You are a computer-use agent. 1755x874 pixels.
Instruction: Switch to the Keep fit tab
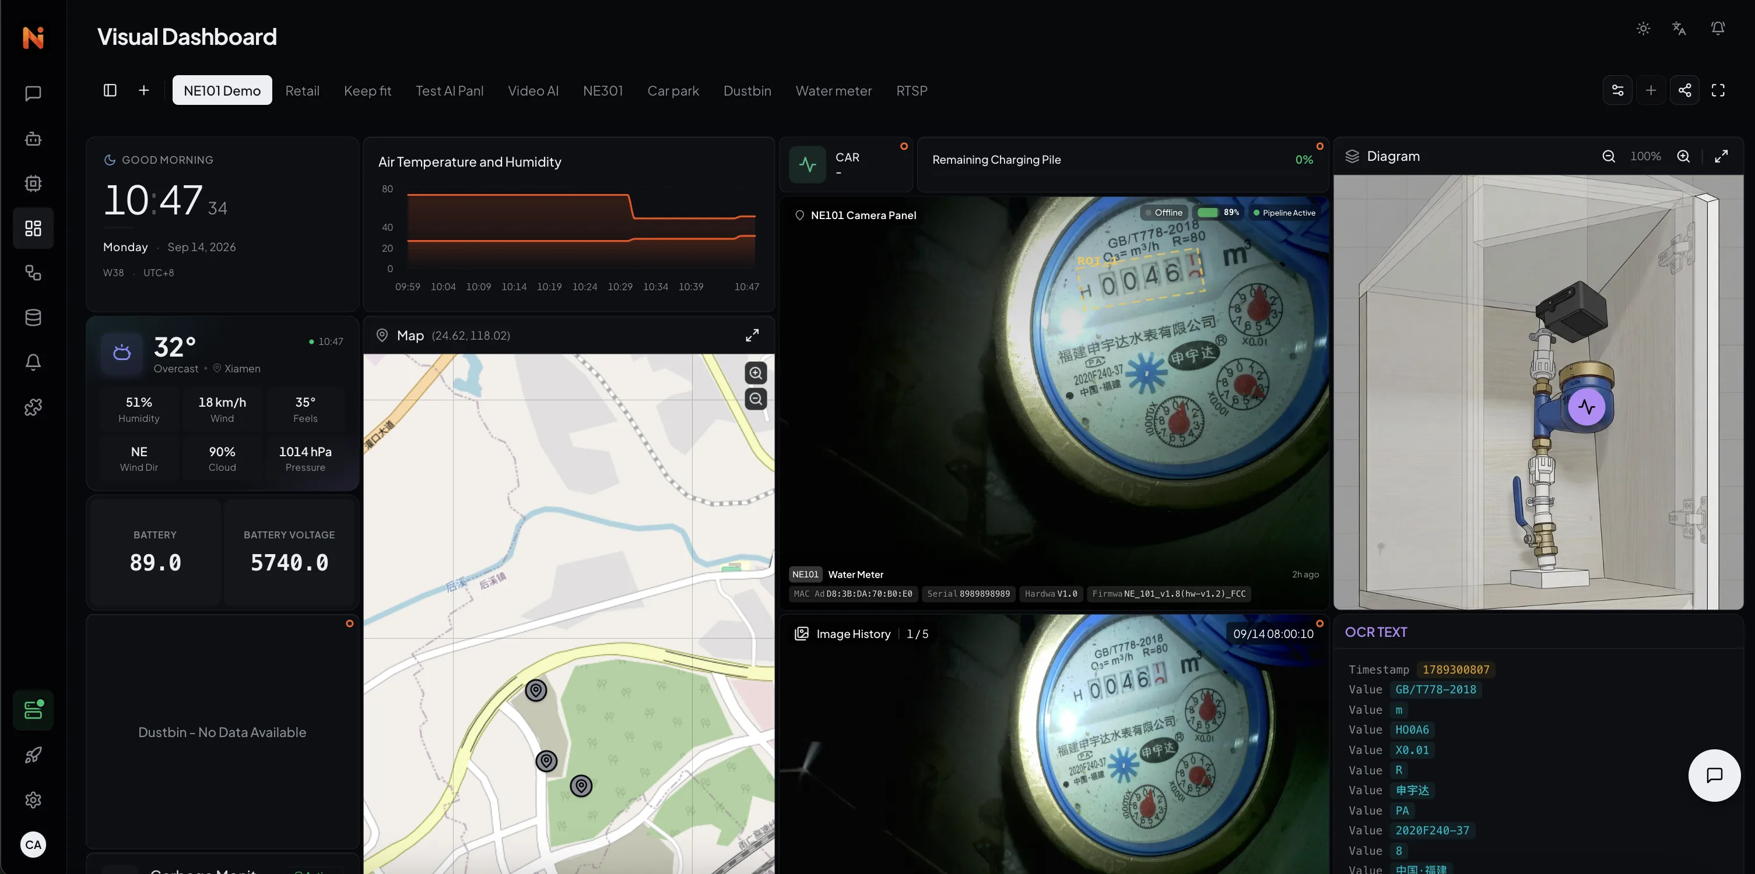(367, 90)
